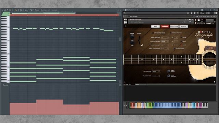
Task: Switch to the red Strumming tab
Action: click(165, 27)
